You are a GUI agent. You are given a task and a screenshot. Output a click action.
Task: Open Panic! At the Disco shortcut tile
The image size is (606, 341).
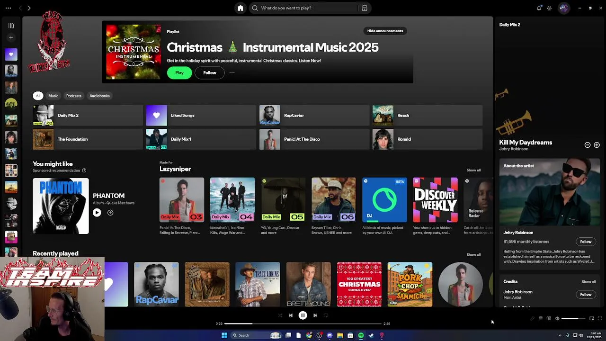pos(314,139)
